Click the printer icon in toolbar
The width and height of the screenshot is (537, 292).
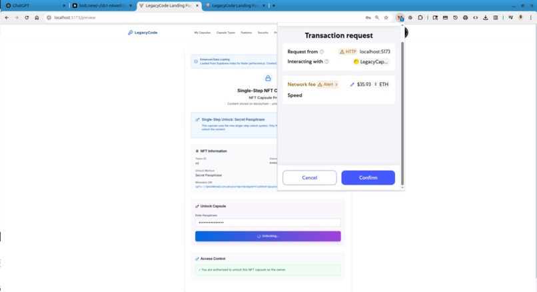465,17
